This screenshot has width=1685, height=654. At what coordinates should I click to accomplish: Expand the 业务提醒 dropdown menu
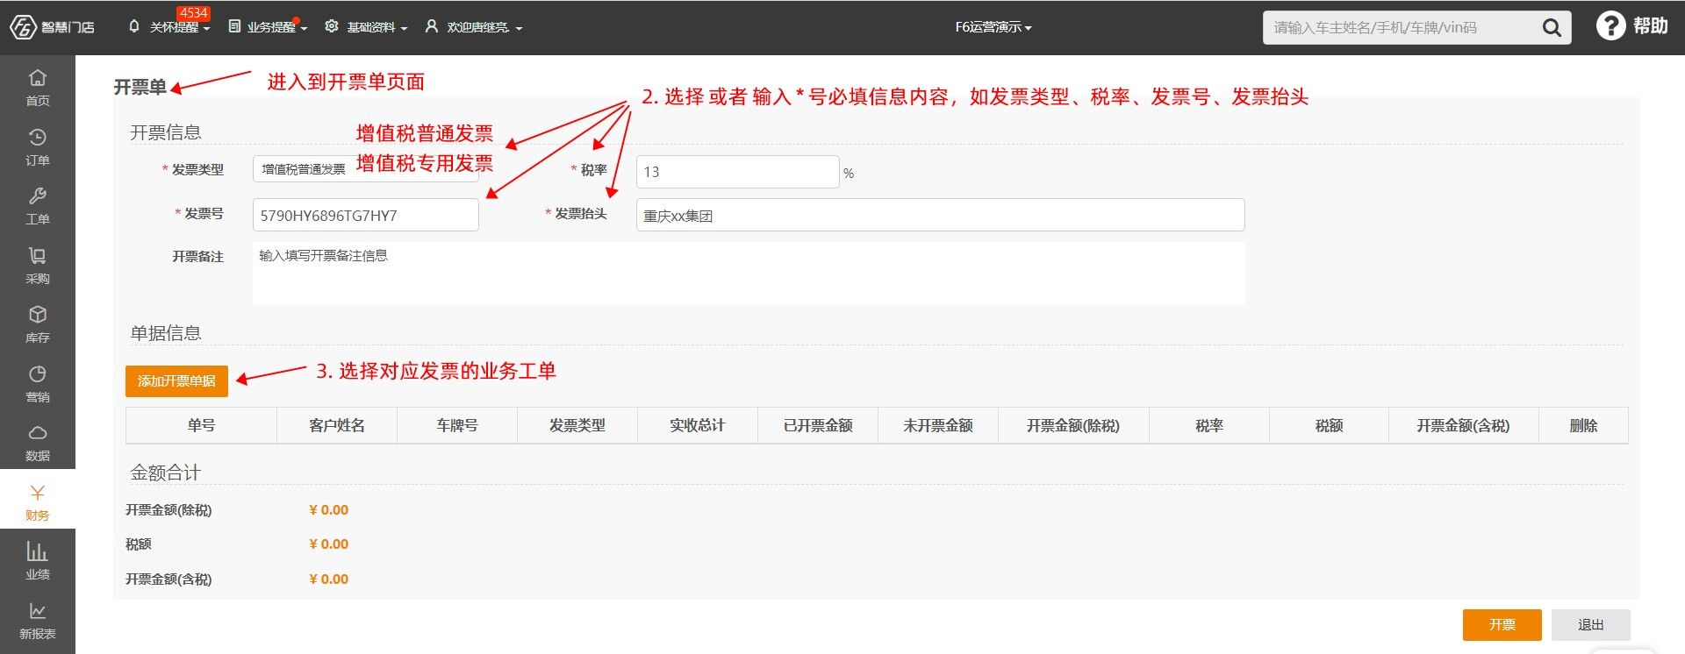269,27
